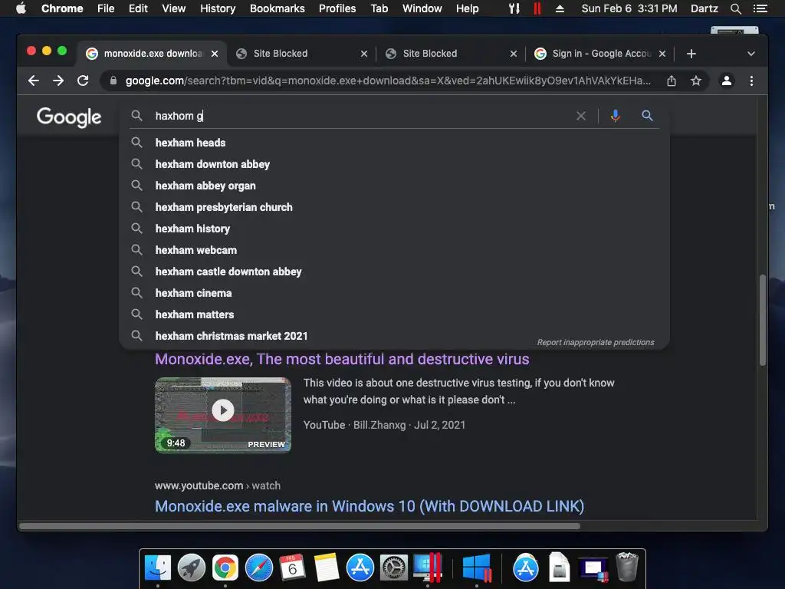Image resolution: width=785 pixels, height=589 pixels.
Task: Open Parallels Desktop from the Dock
Action: tap(428, 568)
